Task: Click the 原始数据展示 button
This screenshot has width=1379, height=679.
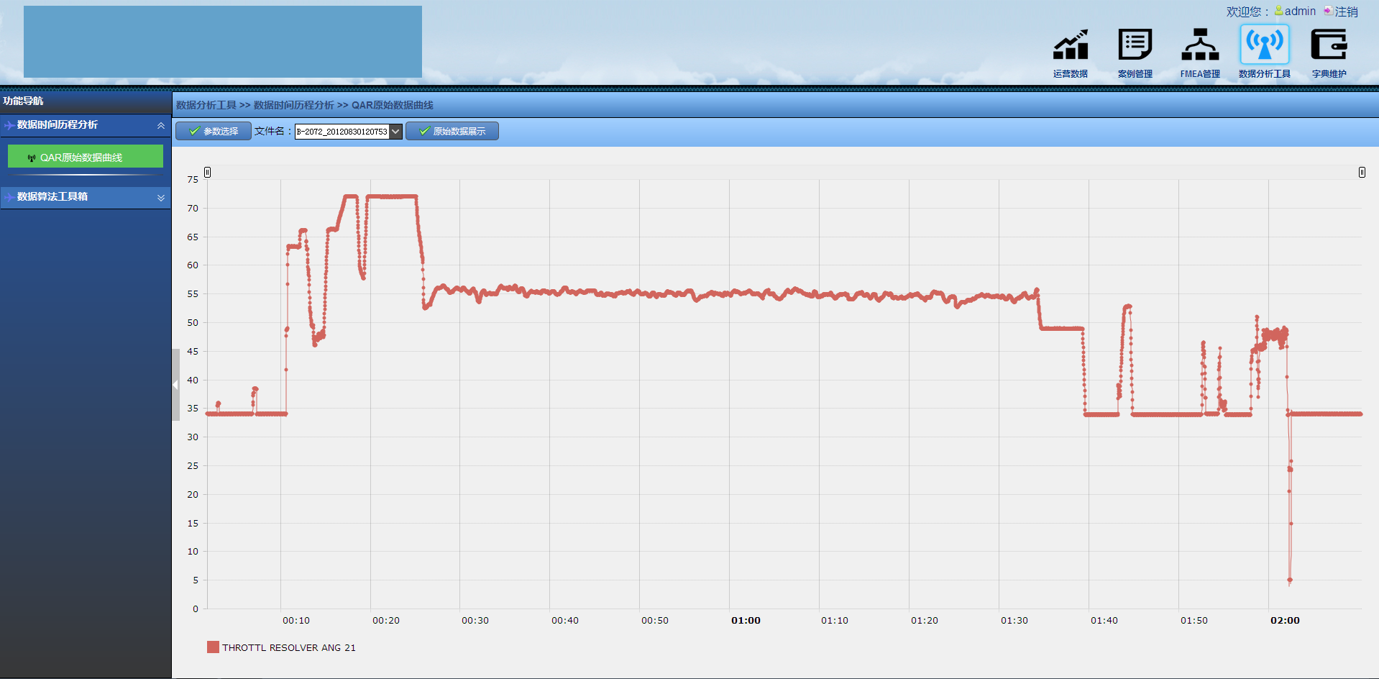Action: tap(452, 131)
